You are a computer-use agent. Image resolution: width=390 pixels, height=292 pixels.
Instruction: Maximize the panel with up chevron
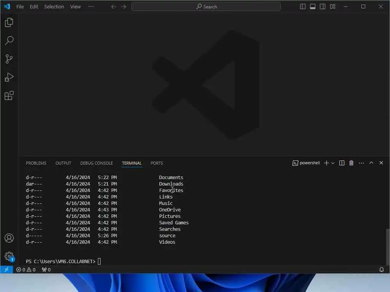pyautogui.click(x=371, y=163)
